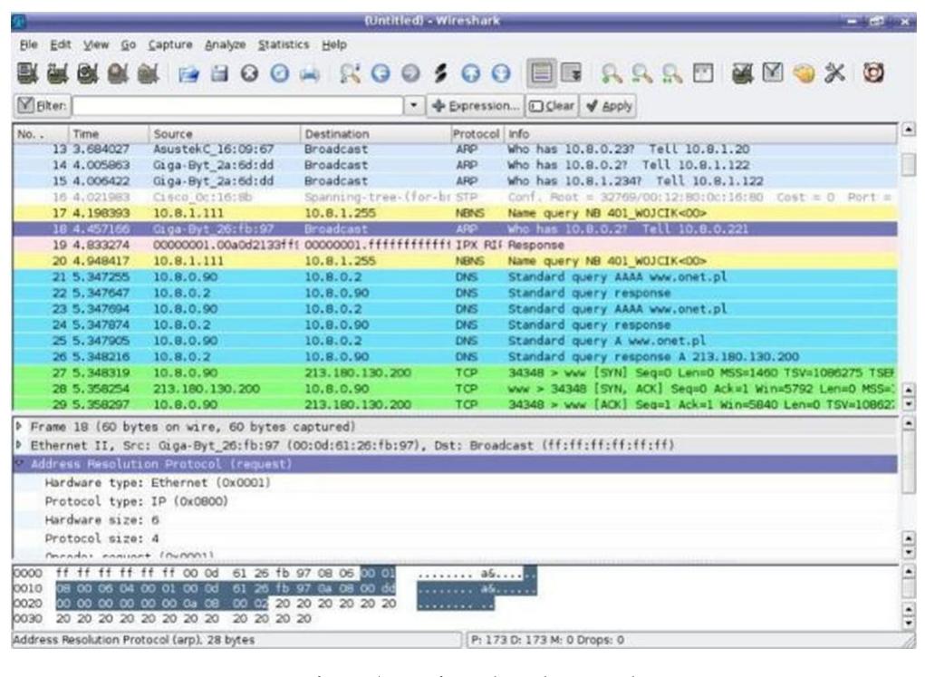Open the Help menu
The width and height of the screenshot is (925, 677).
tap(334, 44)
